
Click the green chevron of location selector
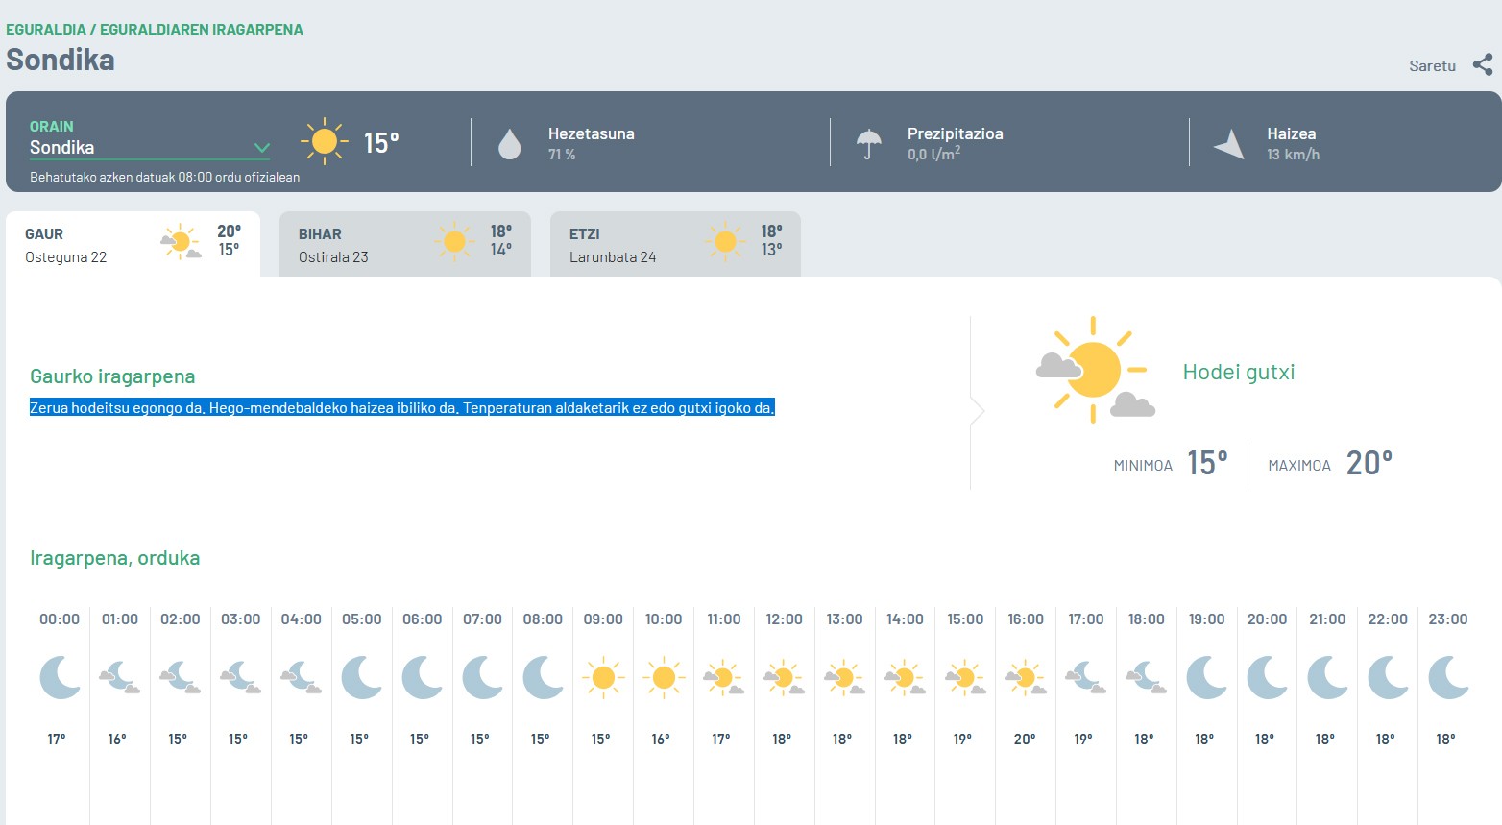(261, 148)
